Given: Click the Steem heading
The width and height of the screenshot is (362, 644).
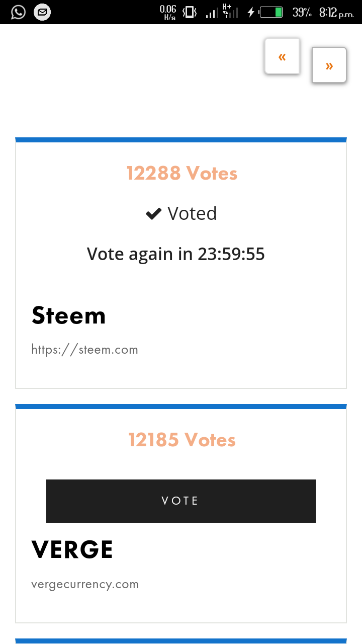Looking at the screenshot, I should pos(68,316).
